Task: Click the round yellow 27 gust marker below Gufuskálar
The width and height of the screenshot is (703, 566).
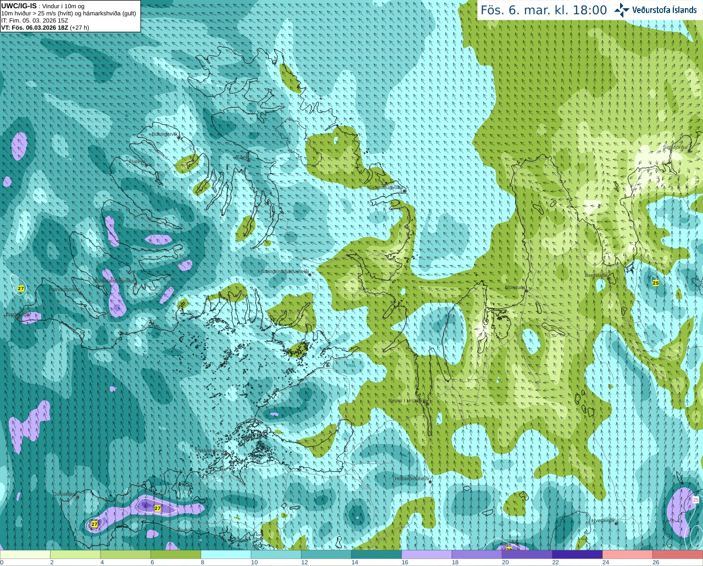Action: tap(94, 524)
